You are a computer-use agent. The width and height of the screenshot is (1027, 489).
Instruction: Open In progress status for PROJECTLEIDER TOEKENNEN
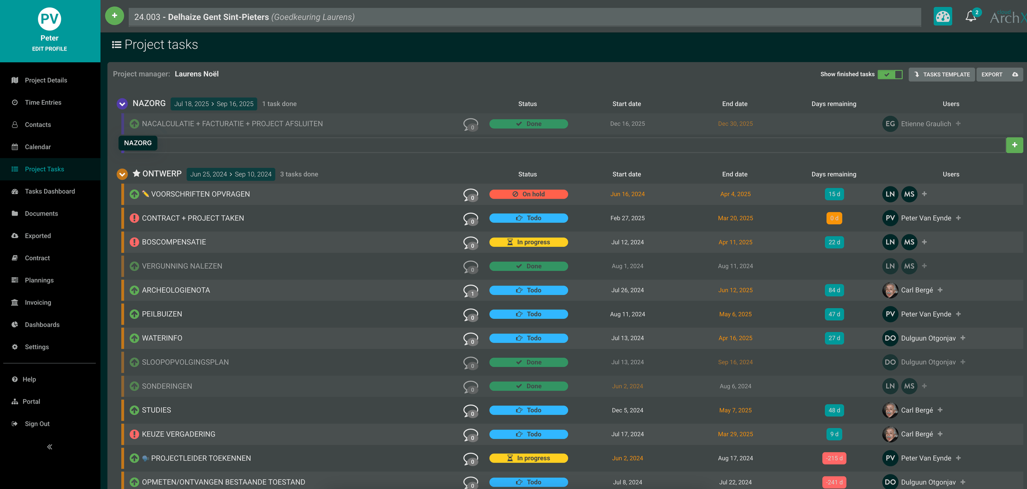point(528,458)
